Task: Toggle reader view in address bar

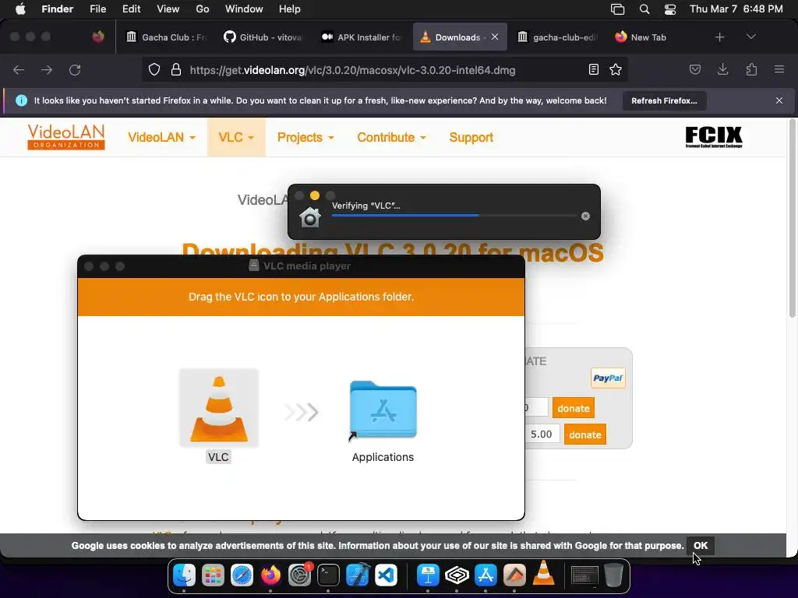Action: click(x=593, y=69)
